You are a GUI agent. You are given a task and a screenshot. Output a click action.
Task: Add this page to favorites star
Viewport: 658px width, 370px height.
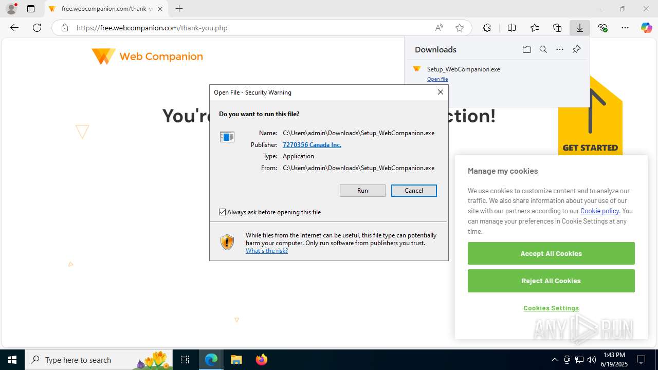(x=460, y=28)
